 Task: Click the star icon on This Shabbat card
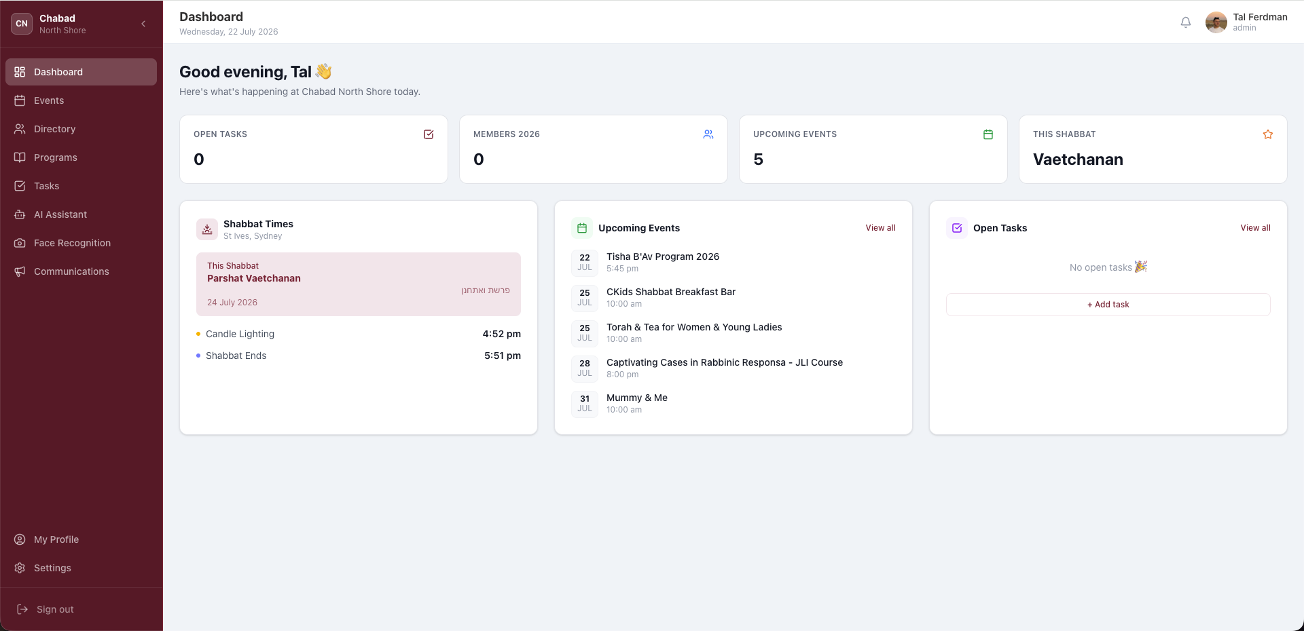click(x=1268, y=134)
